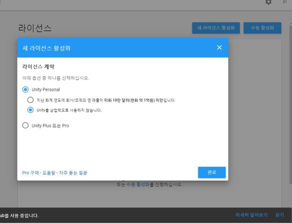Select the Unity Plus 또는 Pro option
This screenshot has height=223, width=292.
26,125
